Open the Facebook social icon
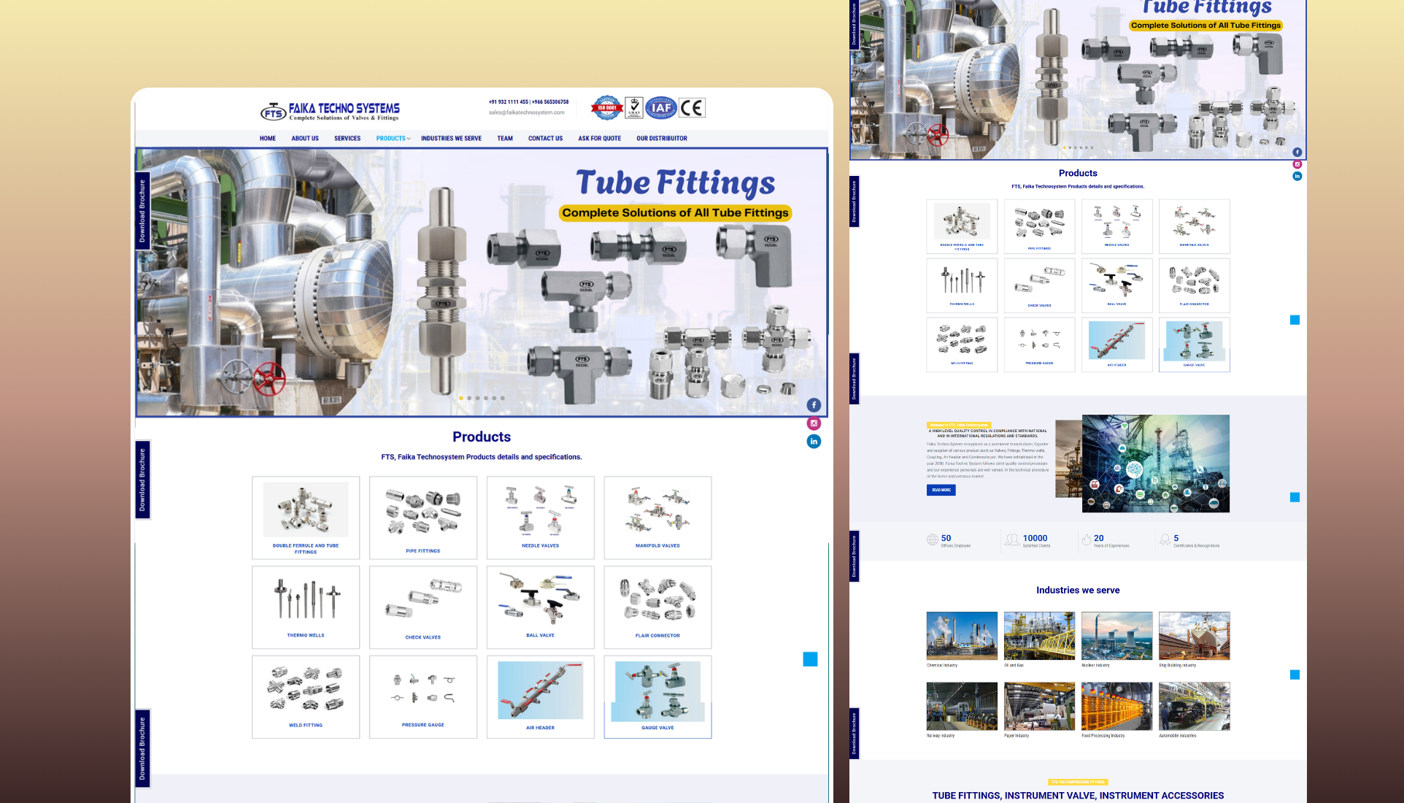This screenshot has height=803, width=1404. click(x=814, y=405)
